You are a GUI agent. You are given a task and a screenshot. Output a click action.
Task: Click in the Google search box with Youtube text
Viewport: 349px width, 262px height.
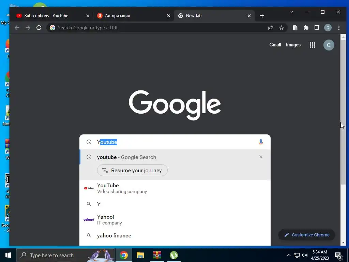point(175,142)
